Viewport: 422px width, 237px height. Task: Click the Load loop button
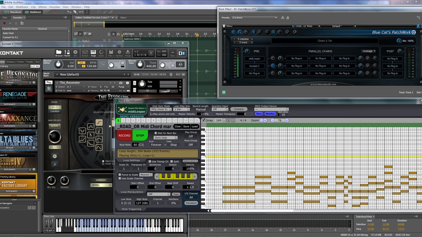[x=195, y=126]
